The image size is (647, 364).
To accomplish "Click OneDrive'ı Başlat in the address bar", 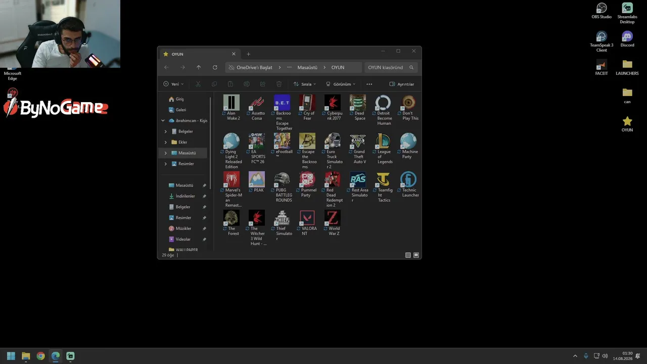I will click(x=254, y=67).
